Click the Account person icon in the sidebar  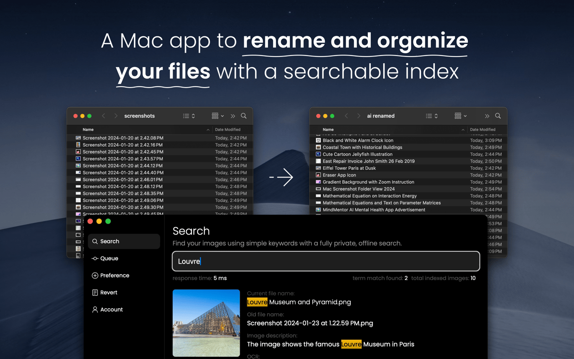pos(95,310)
